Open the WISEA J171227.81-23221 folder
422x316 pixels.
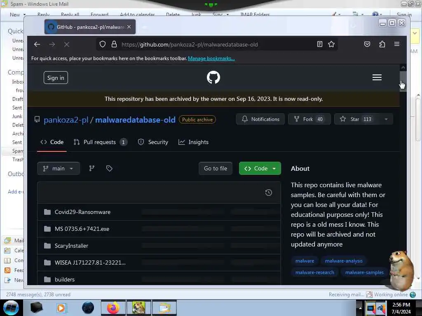(90, 263)
